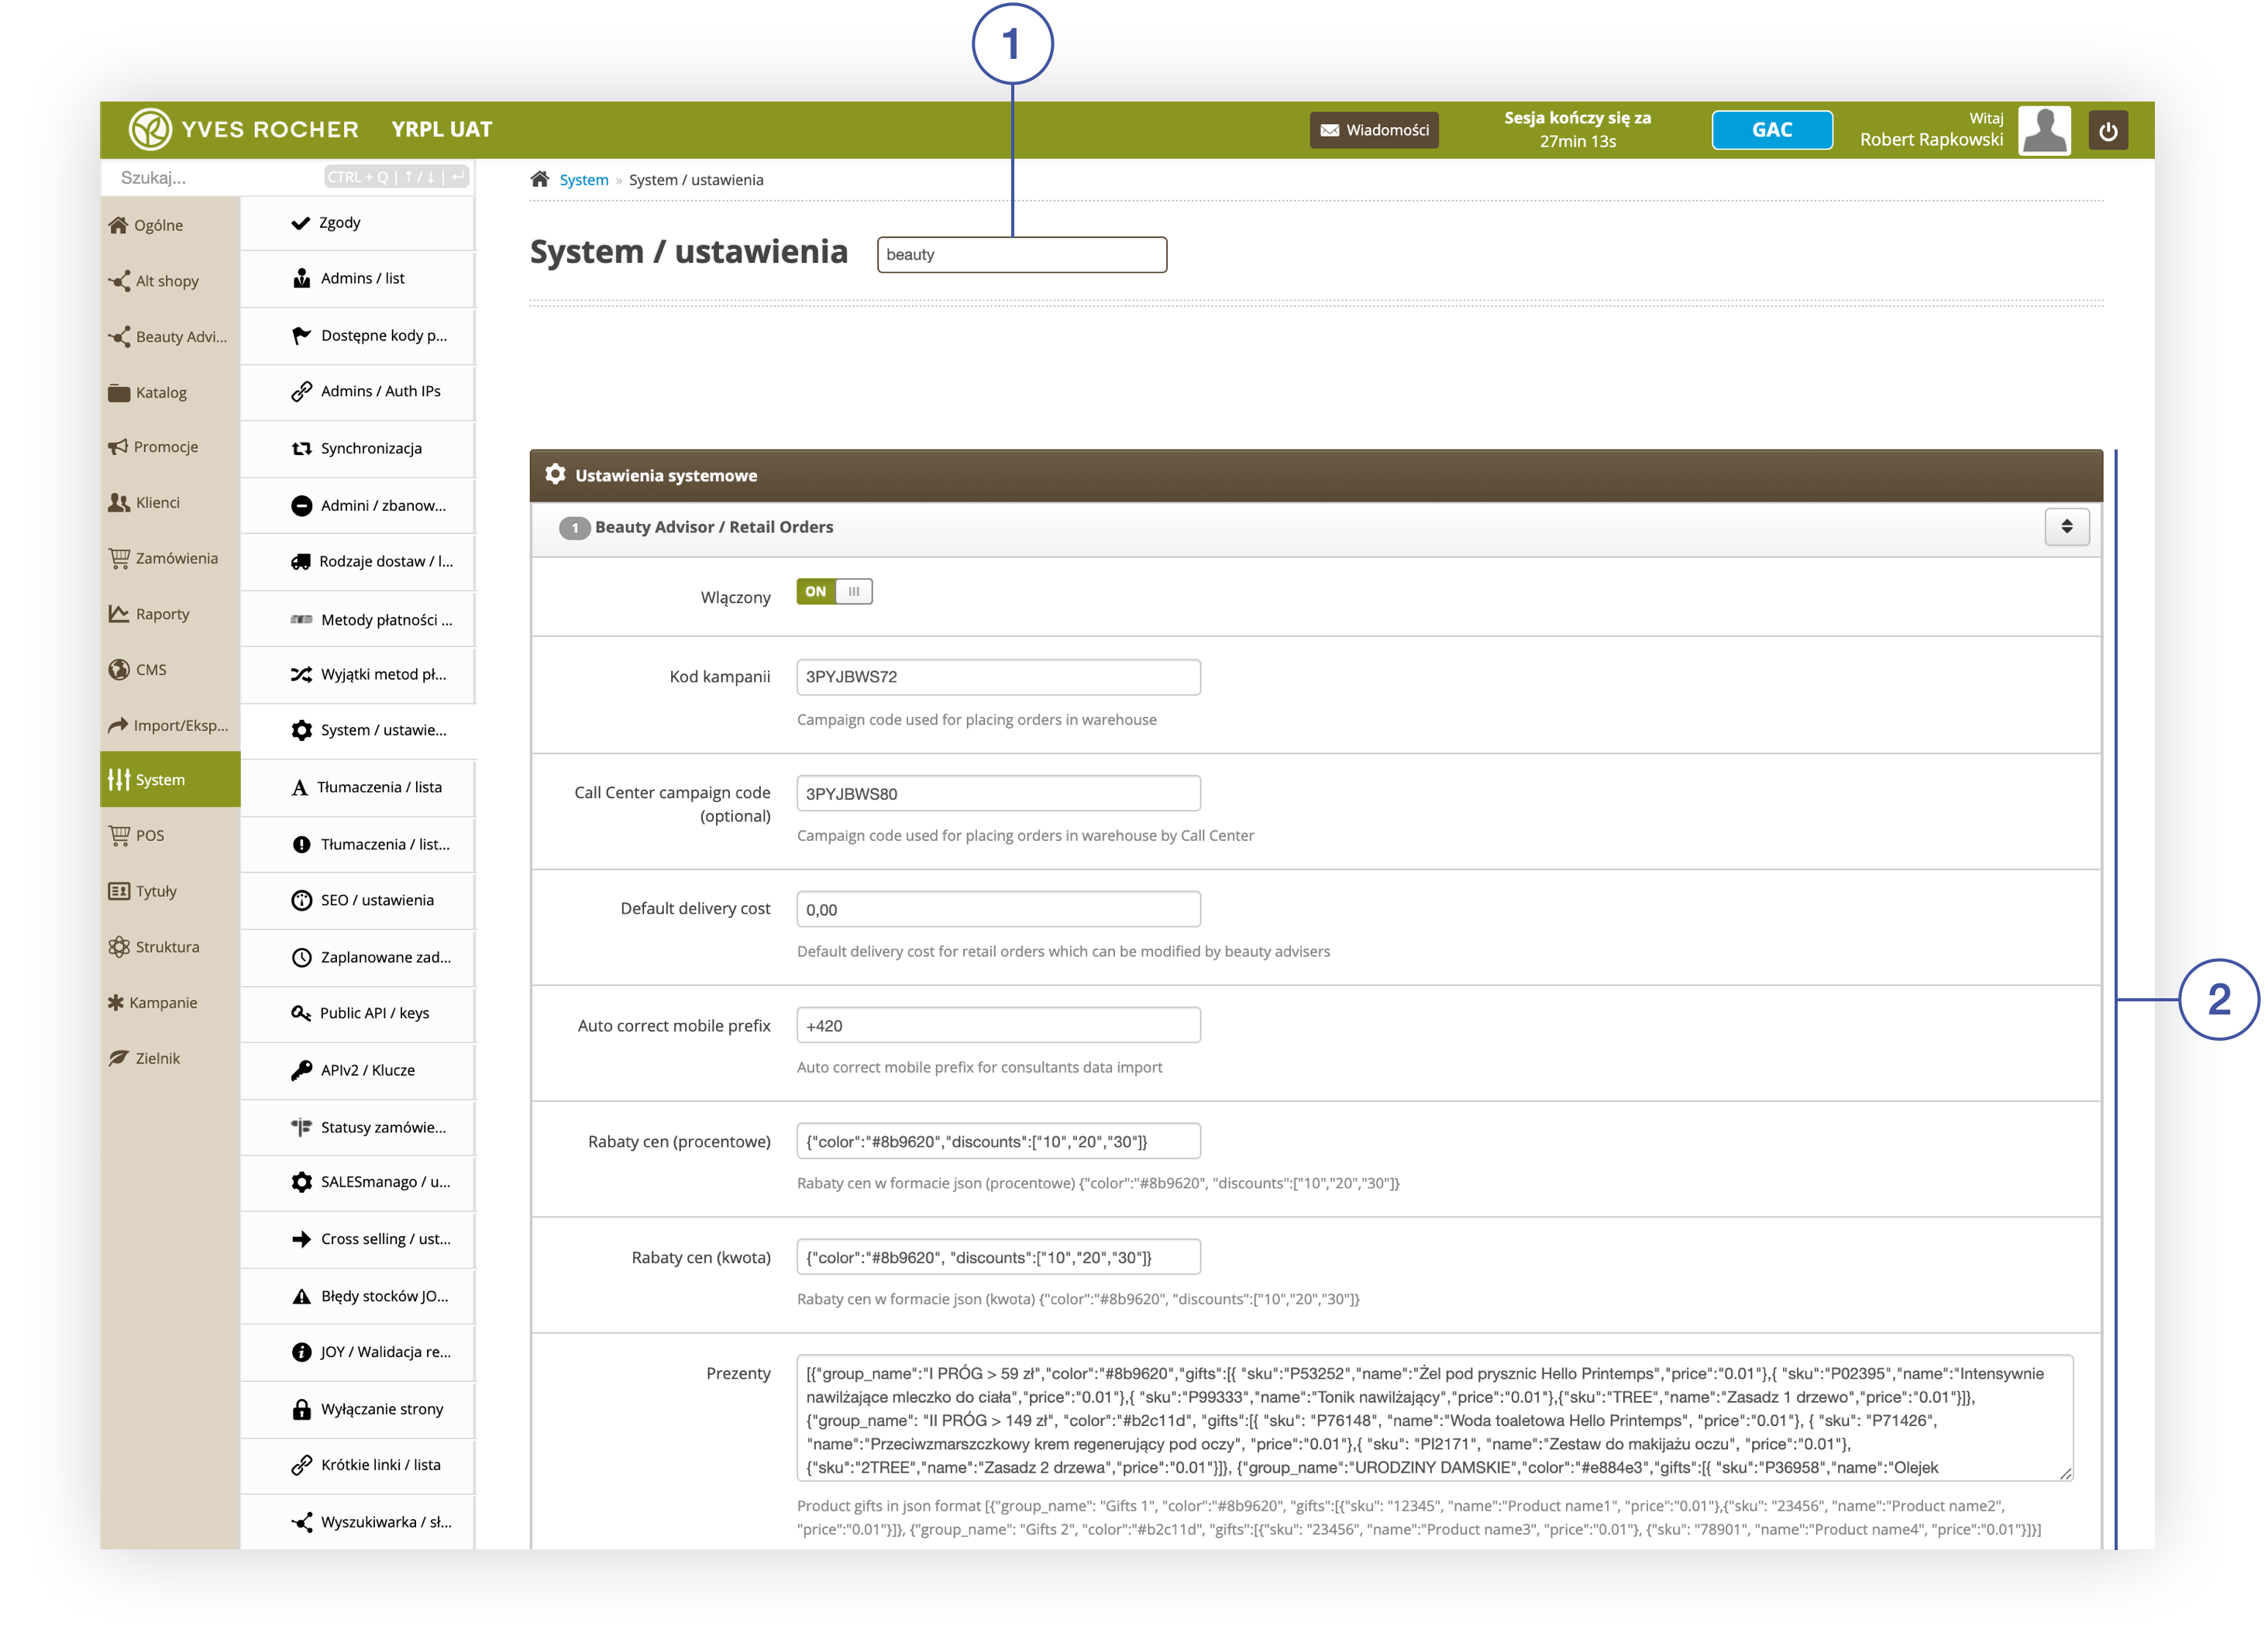Open Rodzaje dostaw submenu item
The width and height of the screenshot is (2268, 1626).
[x=358, y=561]
